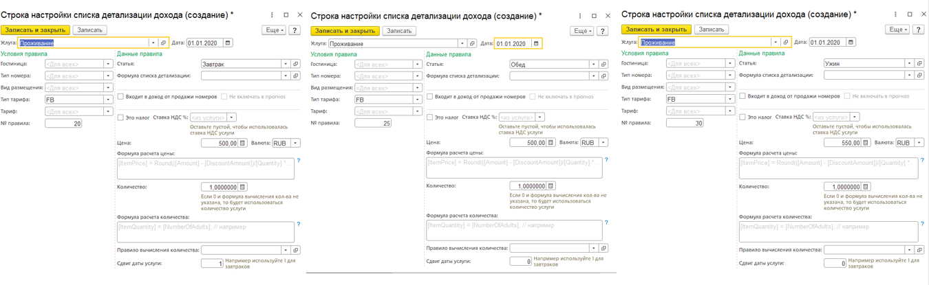Image resolution: width=929 pixels, height=285 pixels.
Task: Open three-dot window menu of Завтрак form
Action: (x=273, y=14)
